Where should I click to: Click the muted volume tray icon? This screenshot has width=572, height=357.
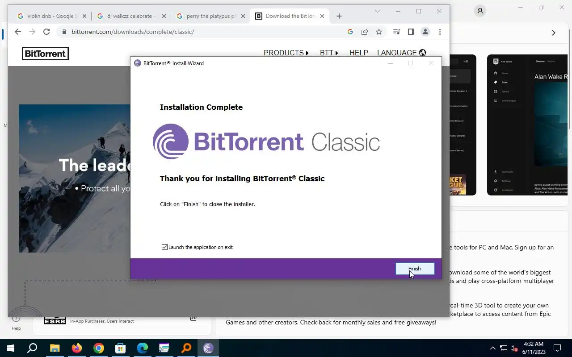[514, 348]
